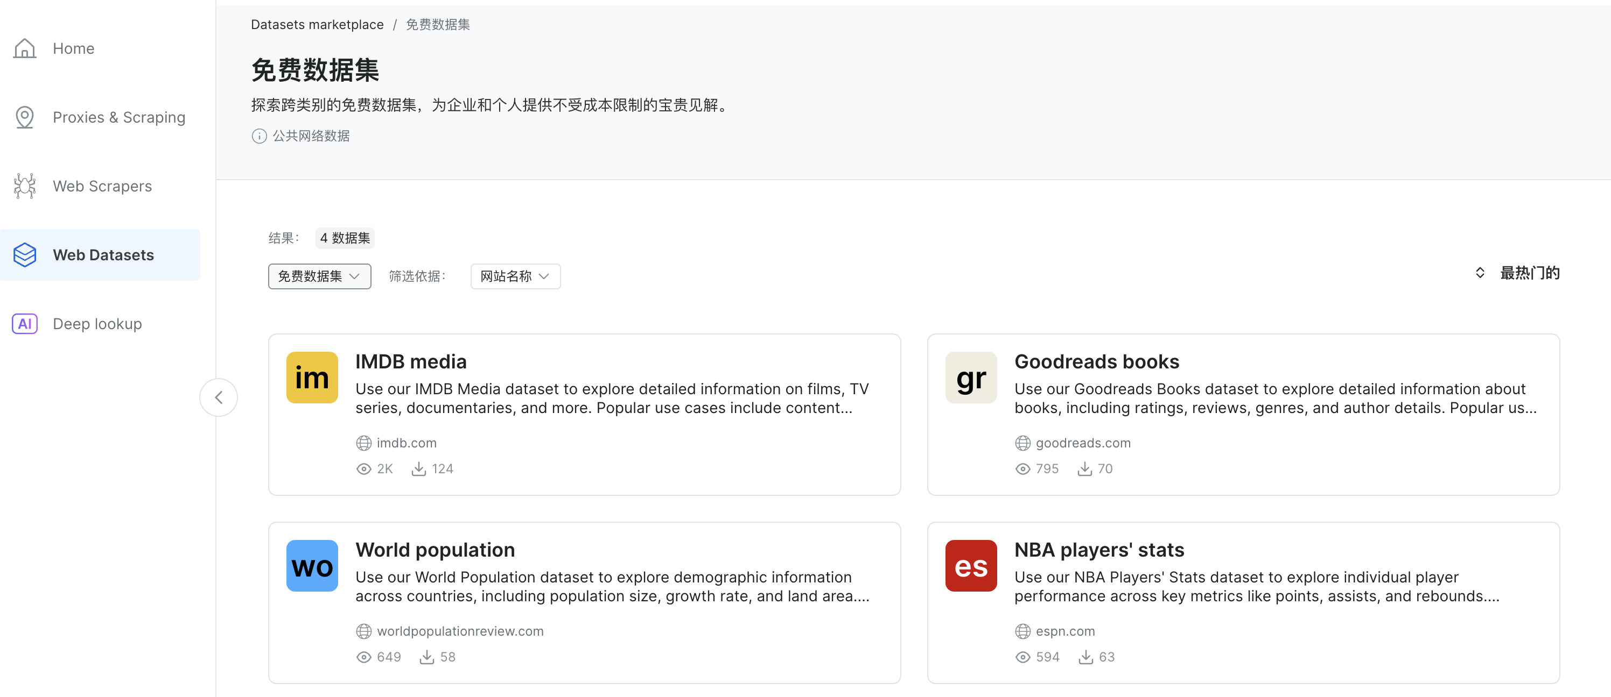This screenshot has height=697, width=1611.
Task: Collapse the sidebar with the chevron button
Action: coord(218,397)
